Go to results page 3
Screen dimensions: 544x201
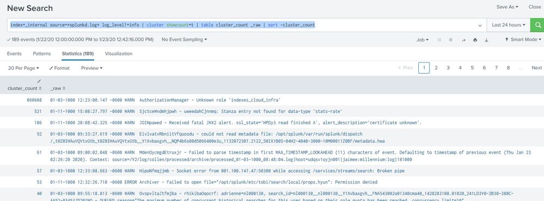(x=448, y=68)
